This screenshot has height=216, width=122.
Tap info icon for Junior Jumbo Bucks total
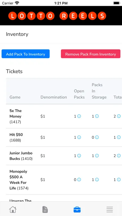119,156
